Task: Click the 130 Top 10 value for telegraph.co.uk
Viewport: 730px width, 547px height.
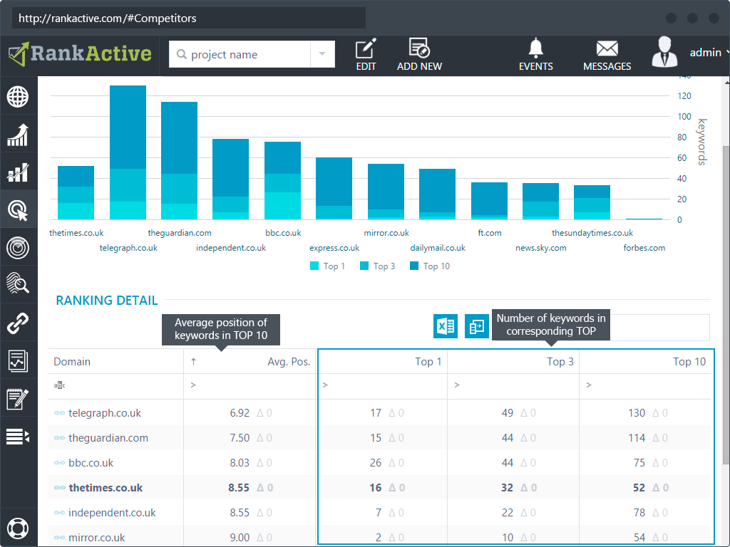Action: pyautogui.click(x=637, y=413)
